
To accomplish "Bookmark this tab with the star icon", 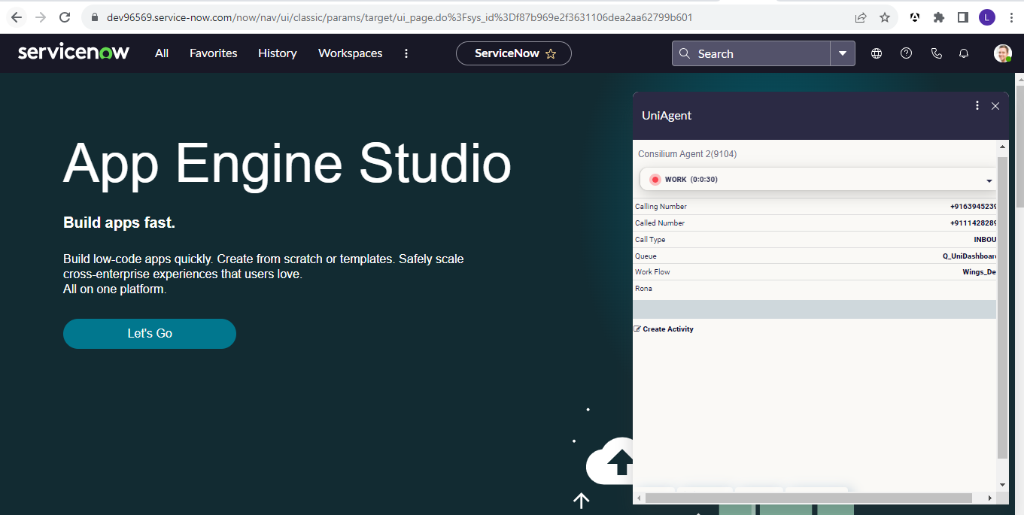I will click(885, 17).
